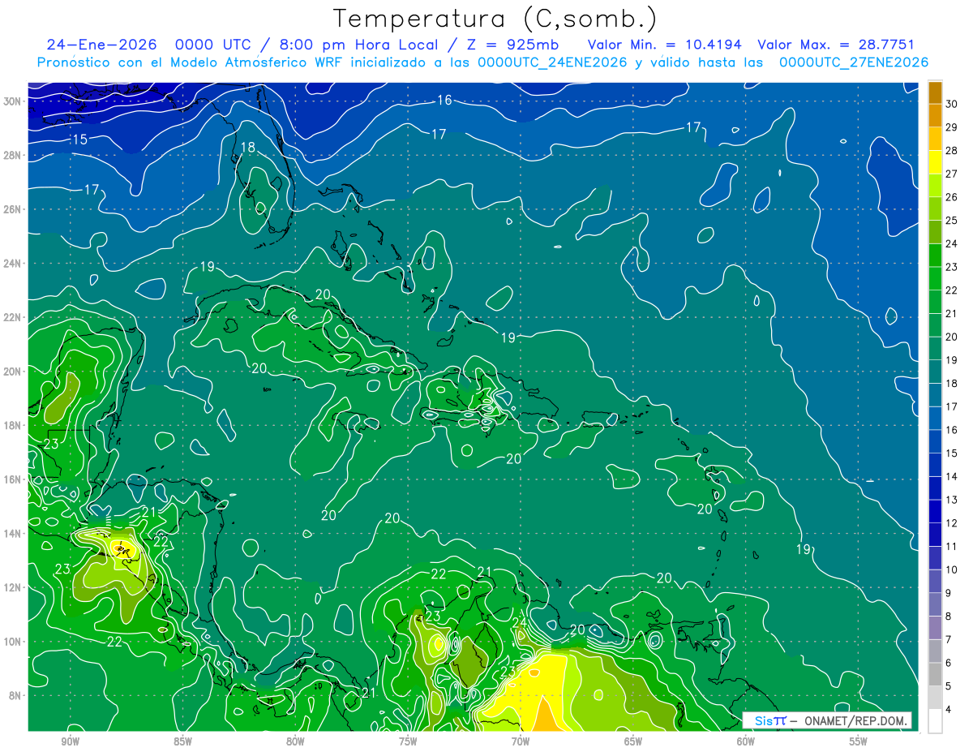The width and height of the screenshot is (973, 752).
Task: Click the "24" contour label near Venezuela coast
Action: tap(520, 622)
